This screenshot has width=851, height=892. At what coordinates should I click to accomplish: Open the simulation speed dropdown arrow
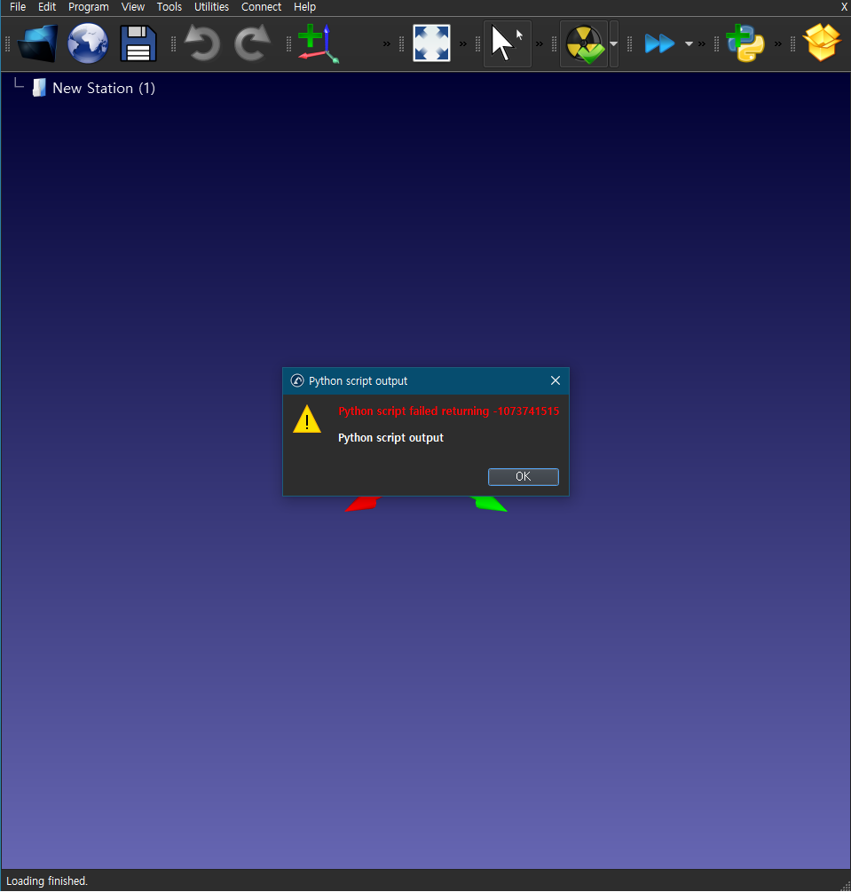pyautogui.click(x=689, y=43)
